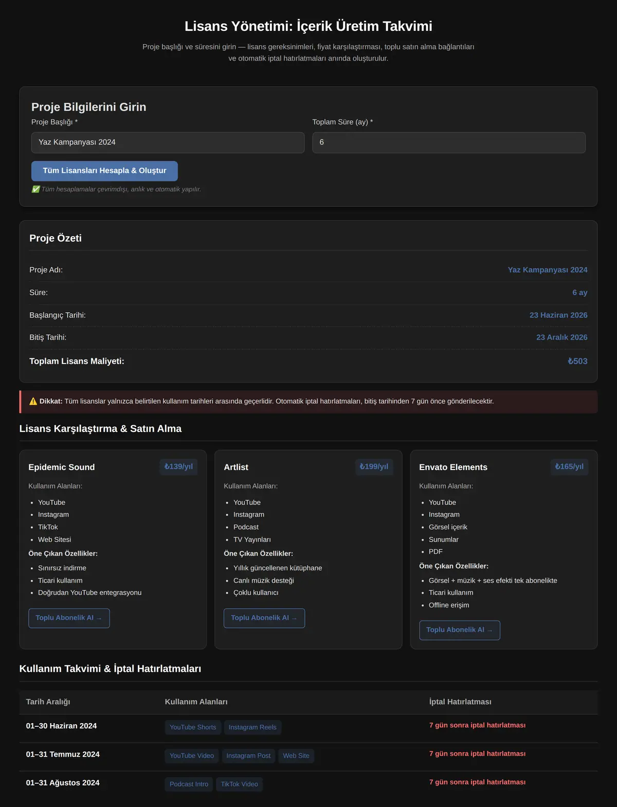Click Artlist's Toplu Abonelik Al button
617x807 pixels.
(x=264, y=618)
